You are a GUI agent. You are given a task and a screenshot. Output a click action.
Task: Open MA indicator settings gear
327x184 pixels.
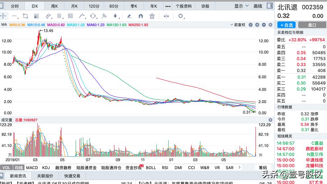pos(270,25)
